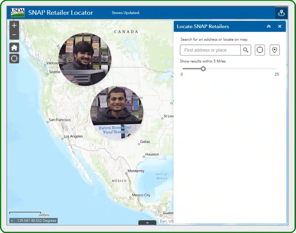Click the USDA logo
296x233 pixels.
click(x=18, y=13)
